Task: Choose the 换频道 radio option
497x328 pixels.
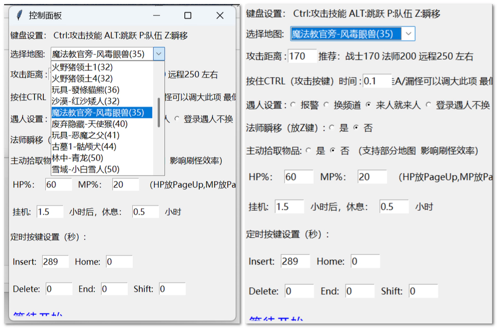Action: coord(326,105)
